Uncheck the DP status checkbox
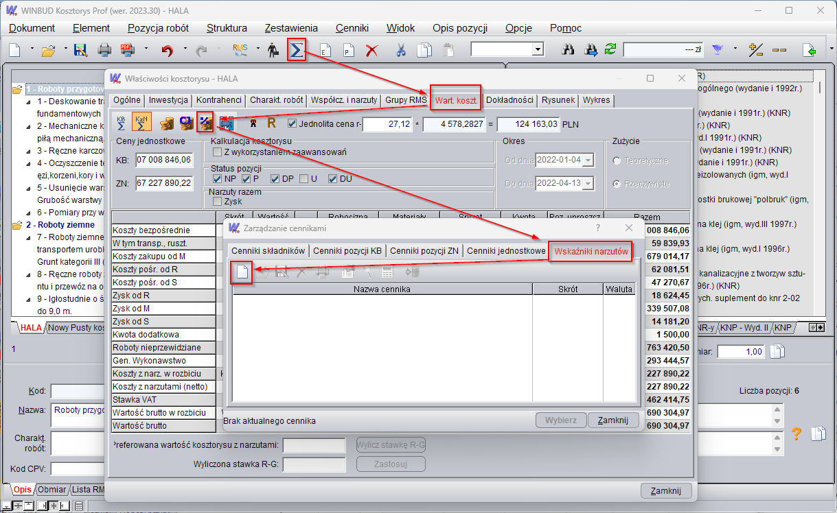Screen dimensions: 837x513 (275, 179)
